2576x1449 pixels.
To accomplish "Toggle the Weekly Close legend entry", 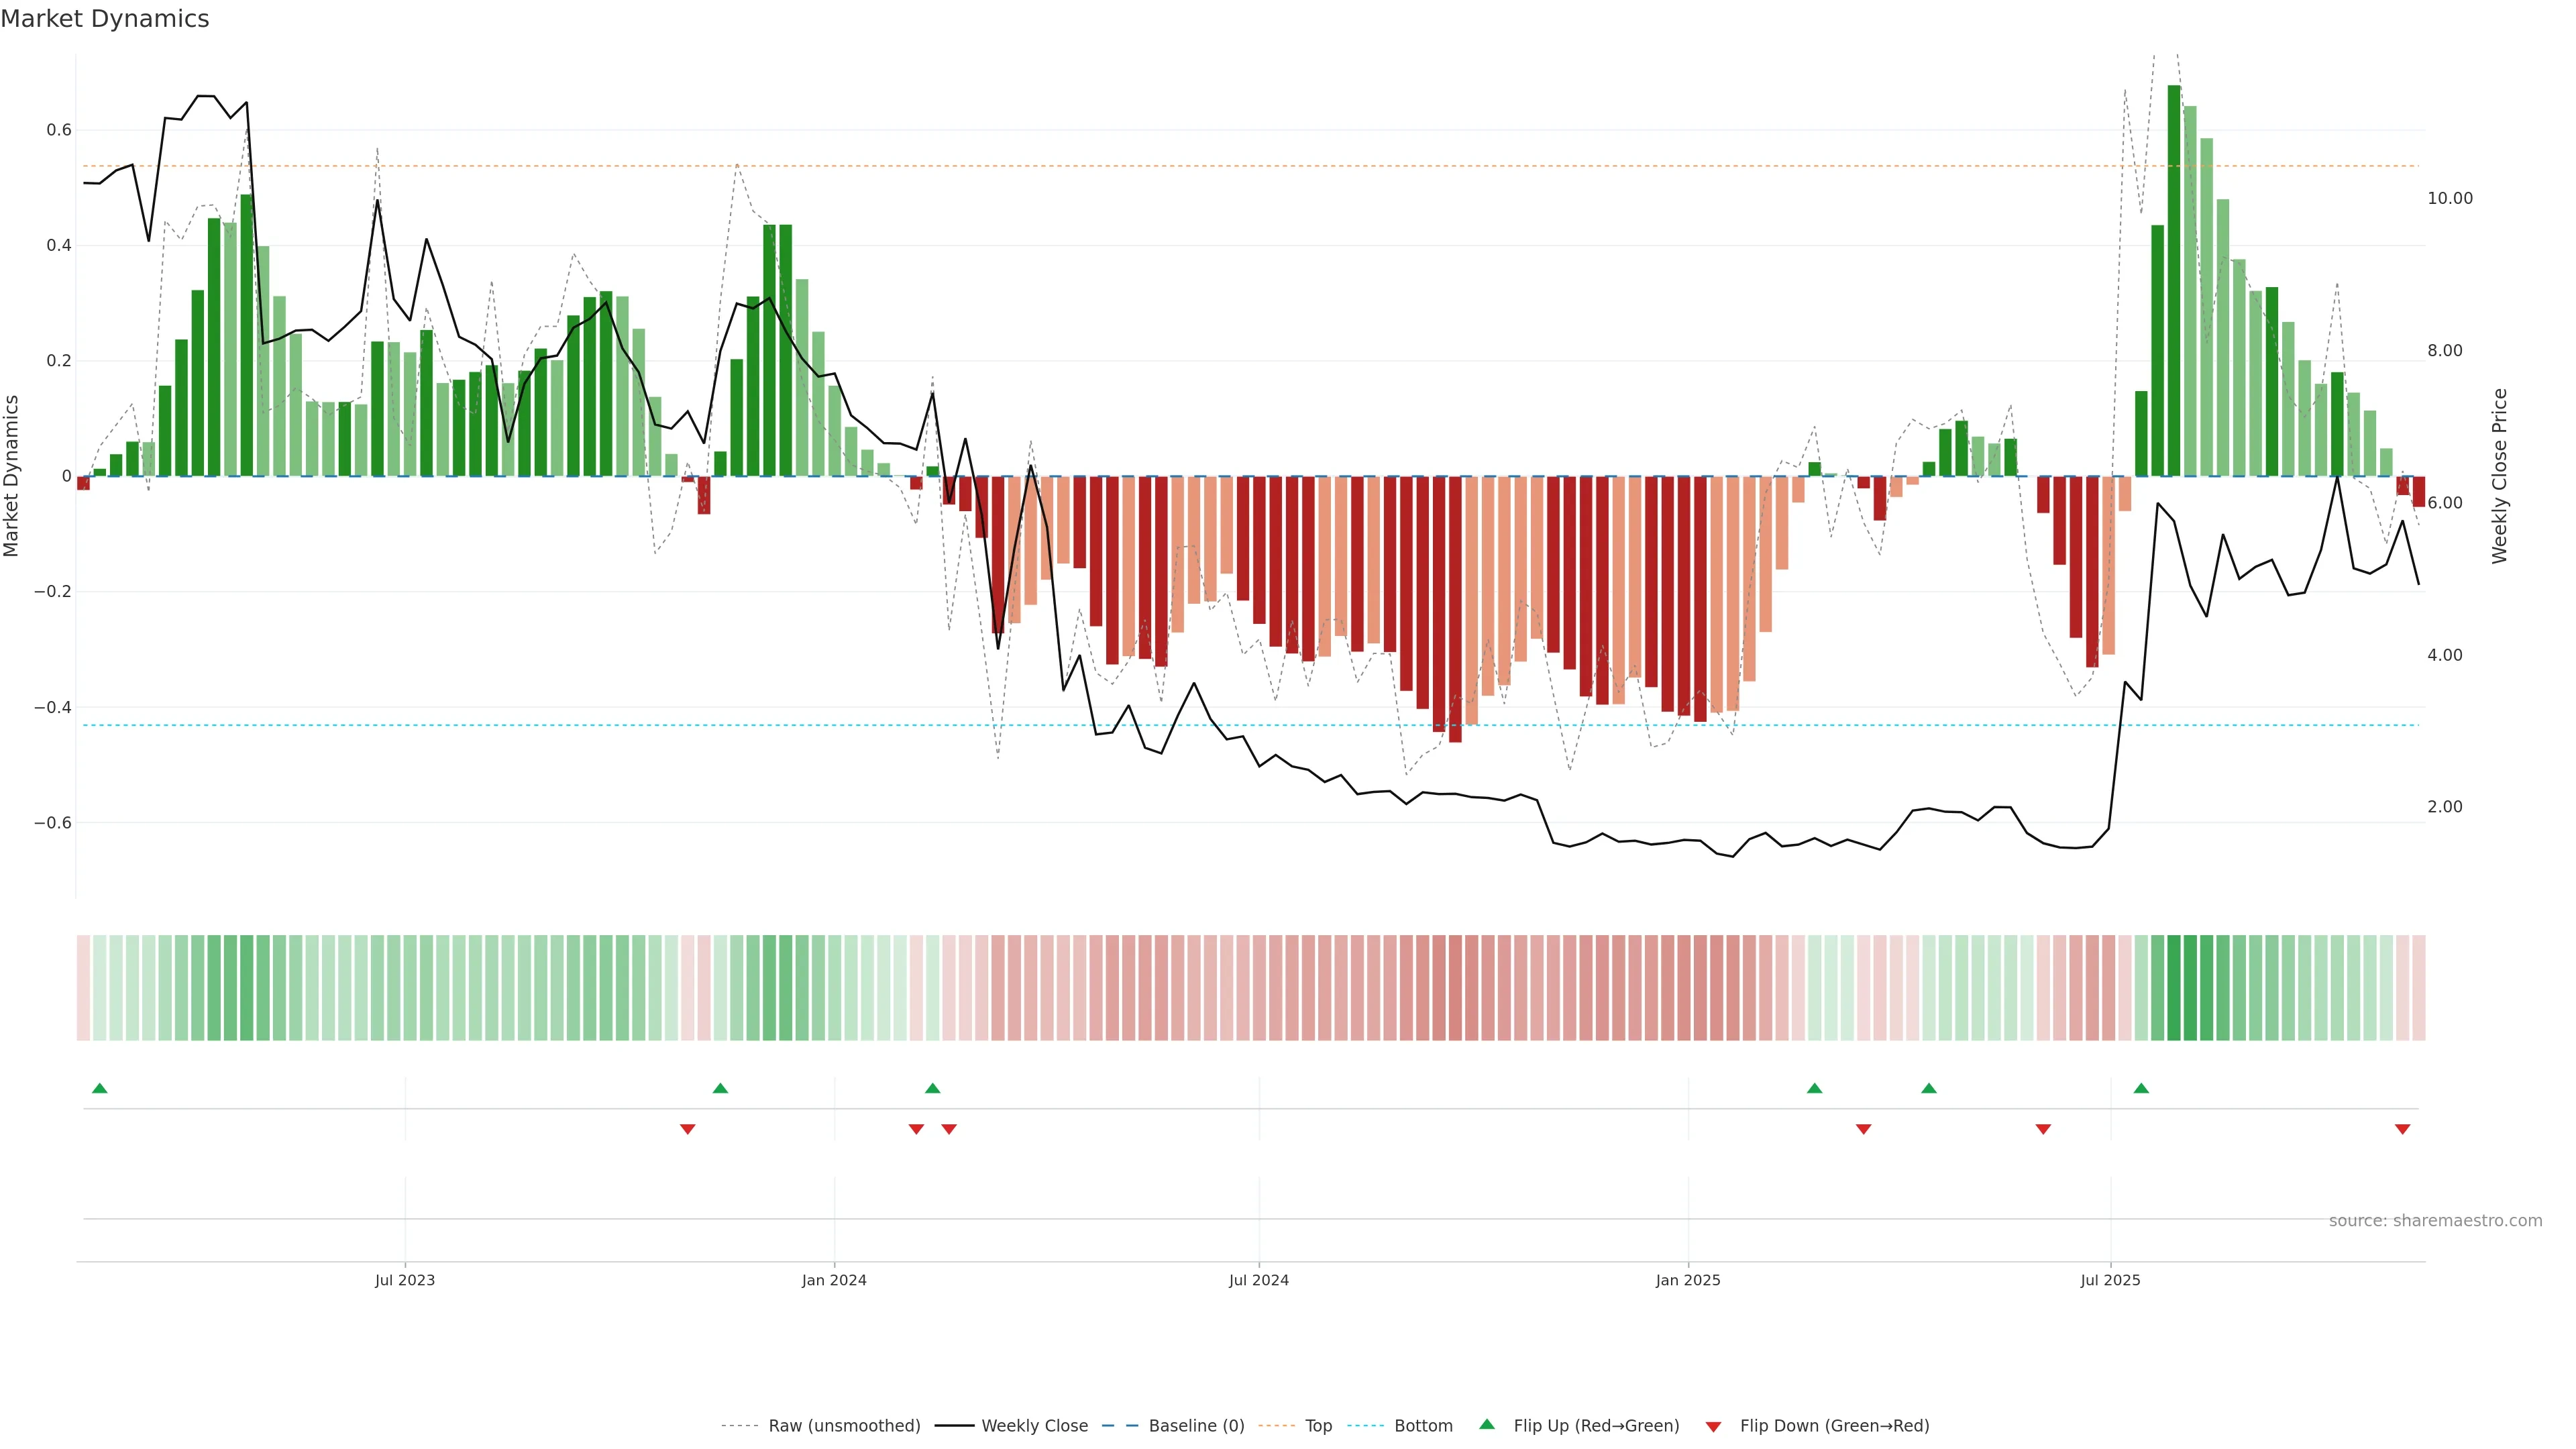I will [1034, 1425].
